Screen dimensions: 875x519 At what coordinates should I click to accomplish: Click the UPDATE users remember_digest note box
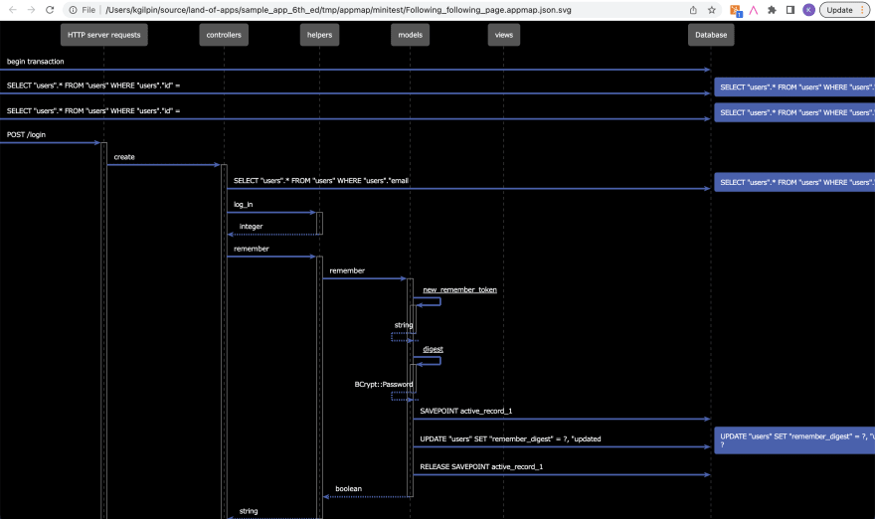[794, 440]
